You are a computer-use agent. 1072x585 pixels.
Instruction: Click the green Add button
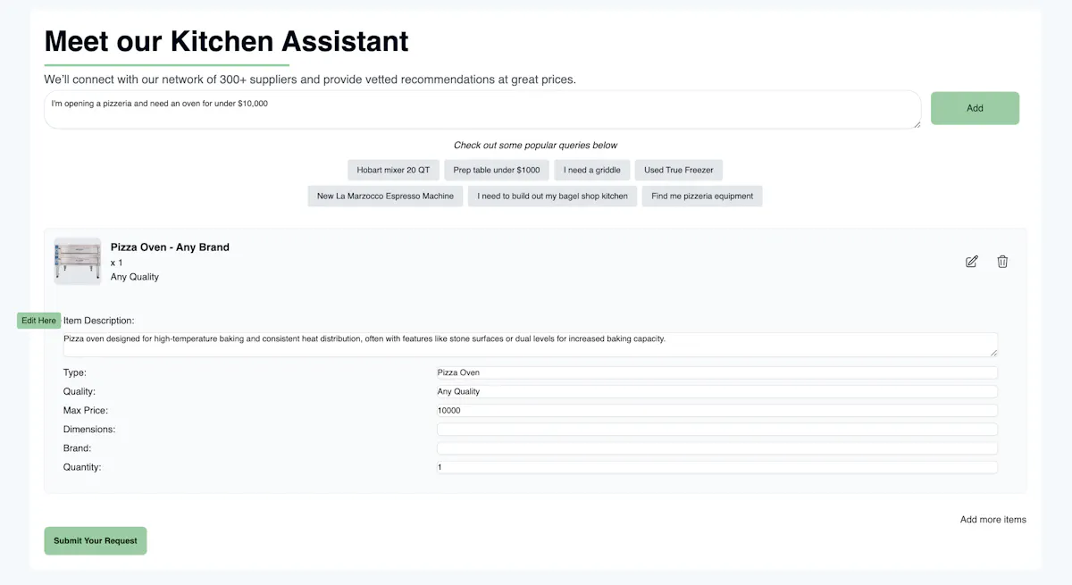tap(975, 108)
